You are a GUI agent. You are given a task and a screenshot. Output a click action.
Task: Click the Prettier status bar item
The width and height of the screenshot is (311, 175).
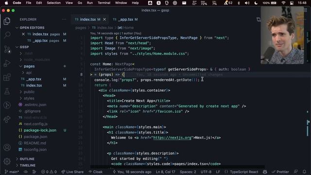pos(280,172)
